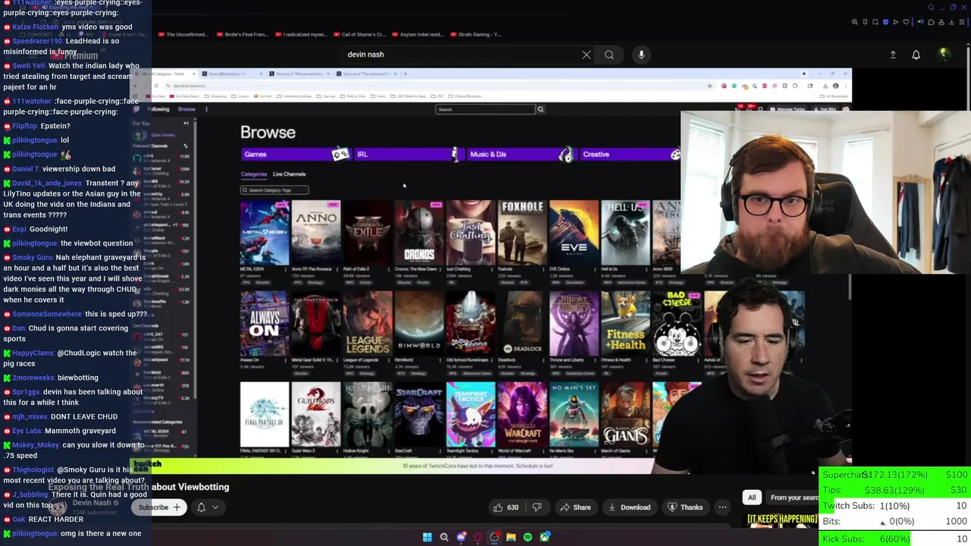Viewport: 971px width, 546px height.
Task: Open the YouTube account avatar menu
Action: coord(944,55)
